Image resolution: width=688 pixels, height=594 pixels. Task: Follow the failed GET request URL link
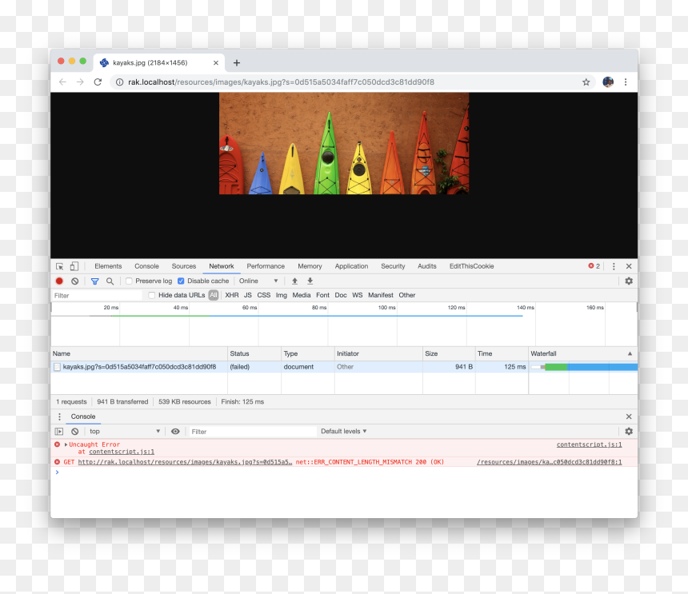coord(185,462)
